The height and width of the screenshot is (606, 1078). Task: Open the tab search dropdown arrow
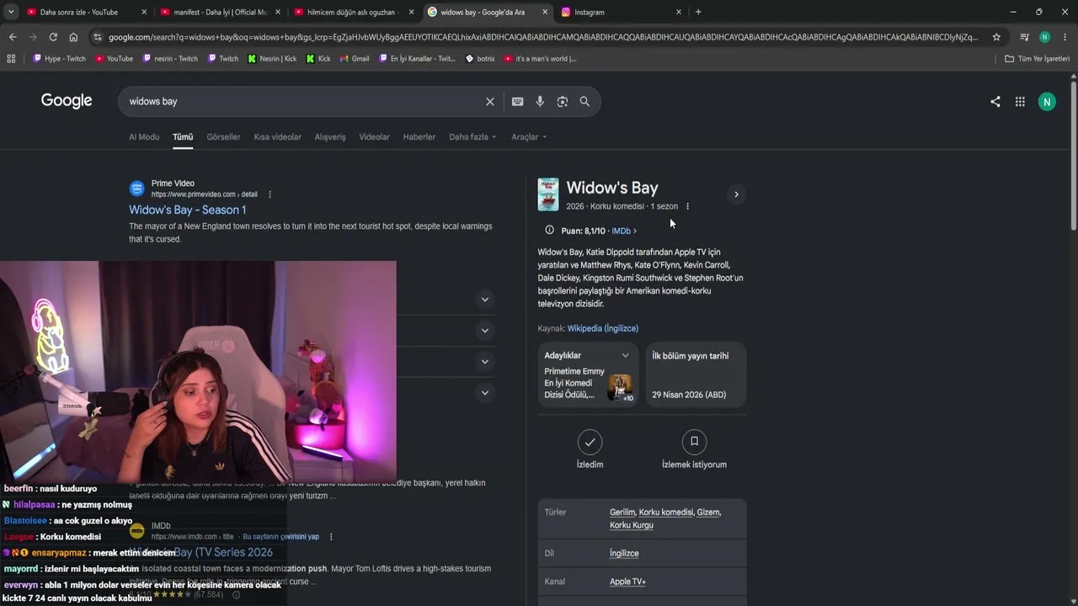[11, 12]
